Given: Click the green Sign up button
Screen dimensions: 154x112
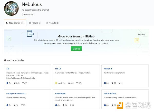Looking at the screenshot, I should pos(76,49).
